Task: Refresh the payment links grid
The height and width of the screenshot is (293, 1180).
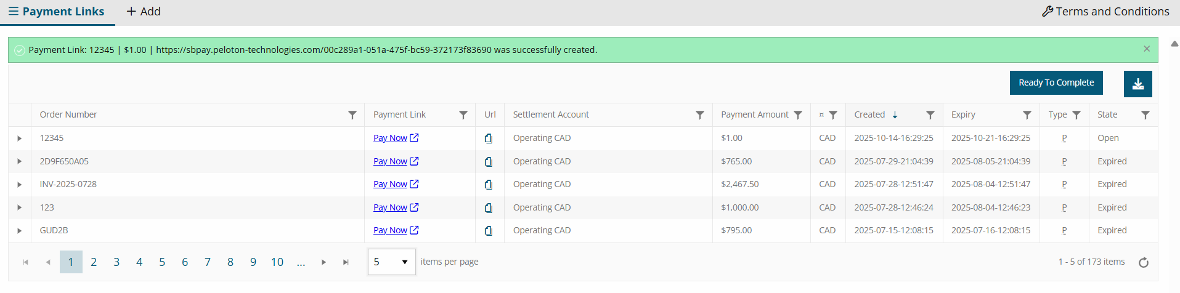Action: click(1144, 263)
